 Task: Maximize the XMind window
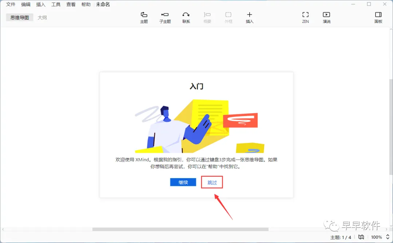(x=369, y=4)
